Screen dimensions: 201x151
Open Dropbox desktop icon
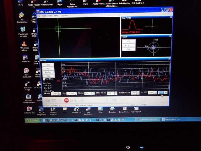(112, 110)
